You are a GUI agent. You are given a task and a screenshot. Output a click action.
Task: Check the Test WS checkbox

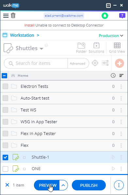point(5,110)
